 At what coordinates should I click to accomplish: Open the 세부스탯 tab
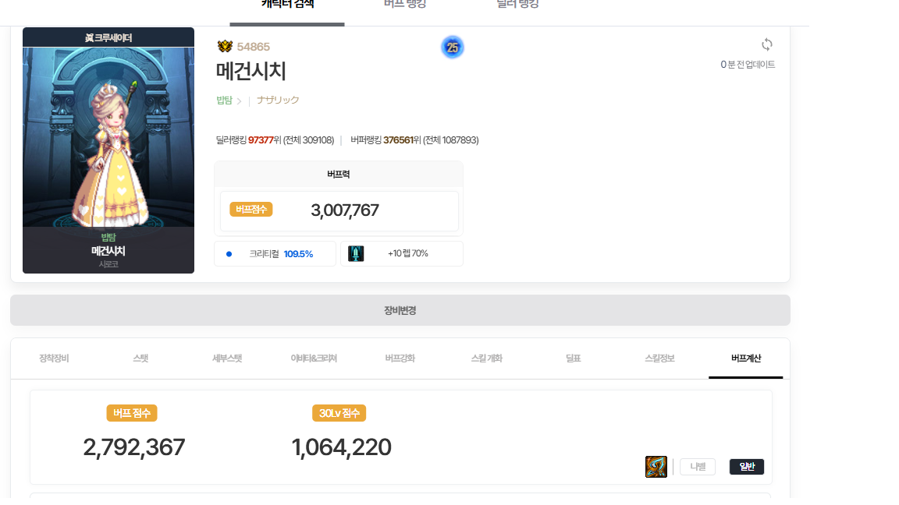click(227, 358)
